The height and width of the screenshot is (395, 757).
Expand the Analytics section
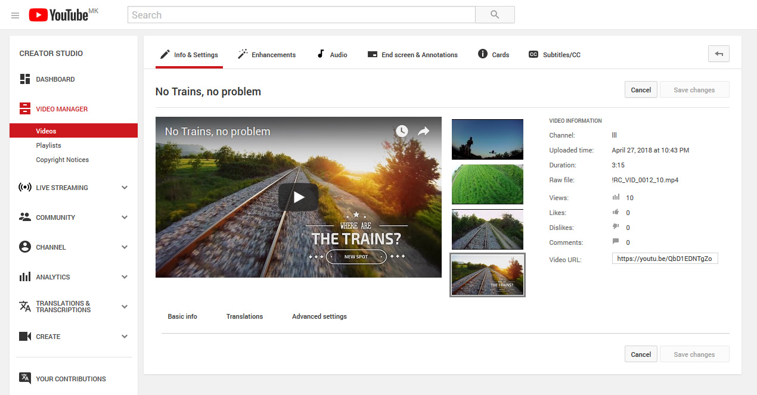tap(125, 277)
